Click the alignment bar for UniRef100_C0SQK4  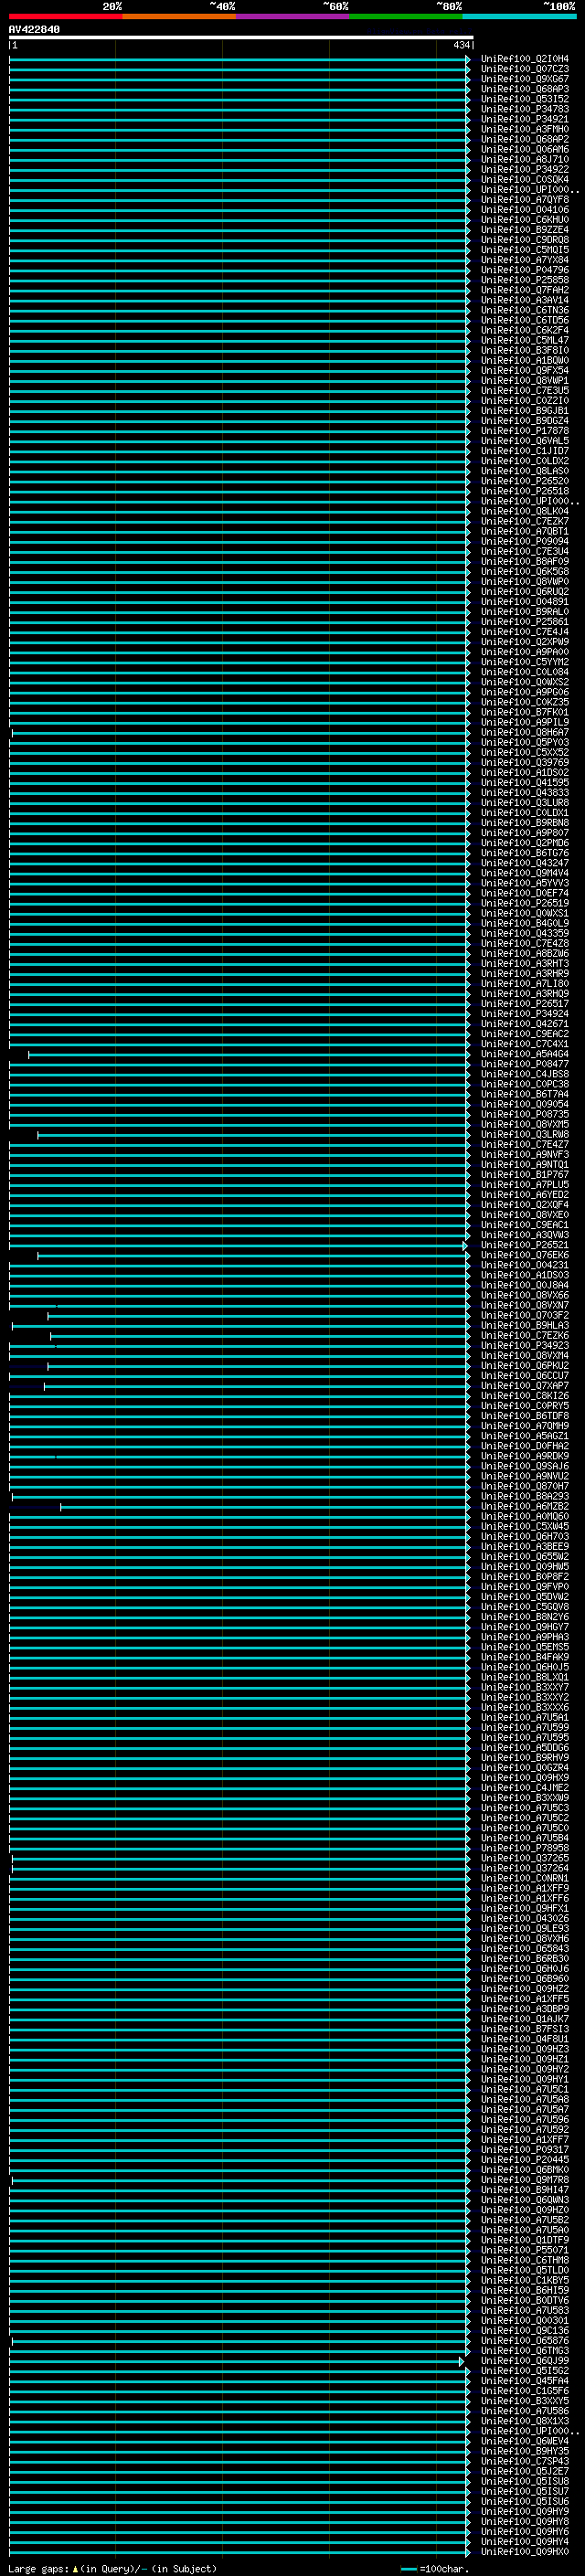(239, 180)
